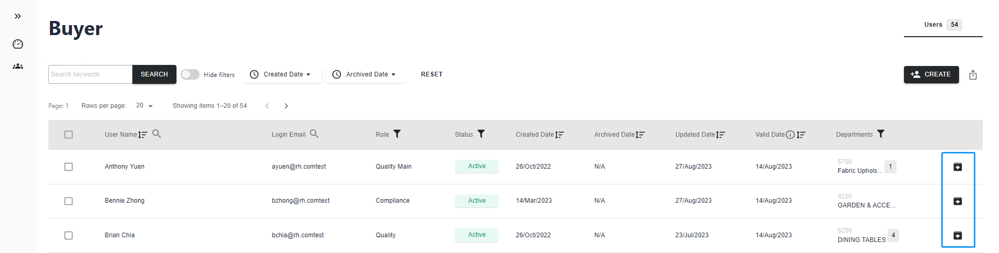This screenshot has height=253, width=999.
Task: Sort table by Updated Date column
Action: pyautogui.click(x=720, y=135)
